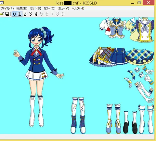The height and width of the screenshot is (141, 156).
Task: Click the black loafer shoes item
Action: tap(130, 122)
